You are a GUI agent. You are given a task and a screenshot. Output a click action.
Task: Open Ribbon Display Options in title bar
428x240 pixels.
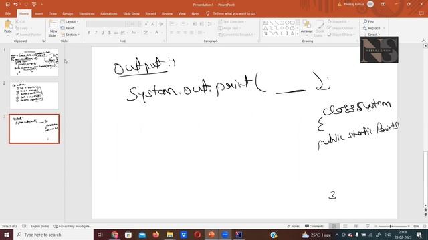tap(383, 5)
